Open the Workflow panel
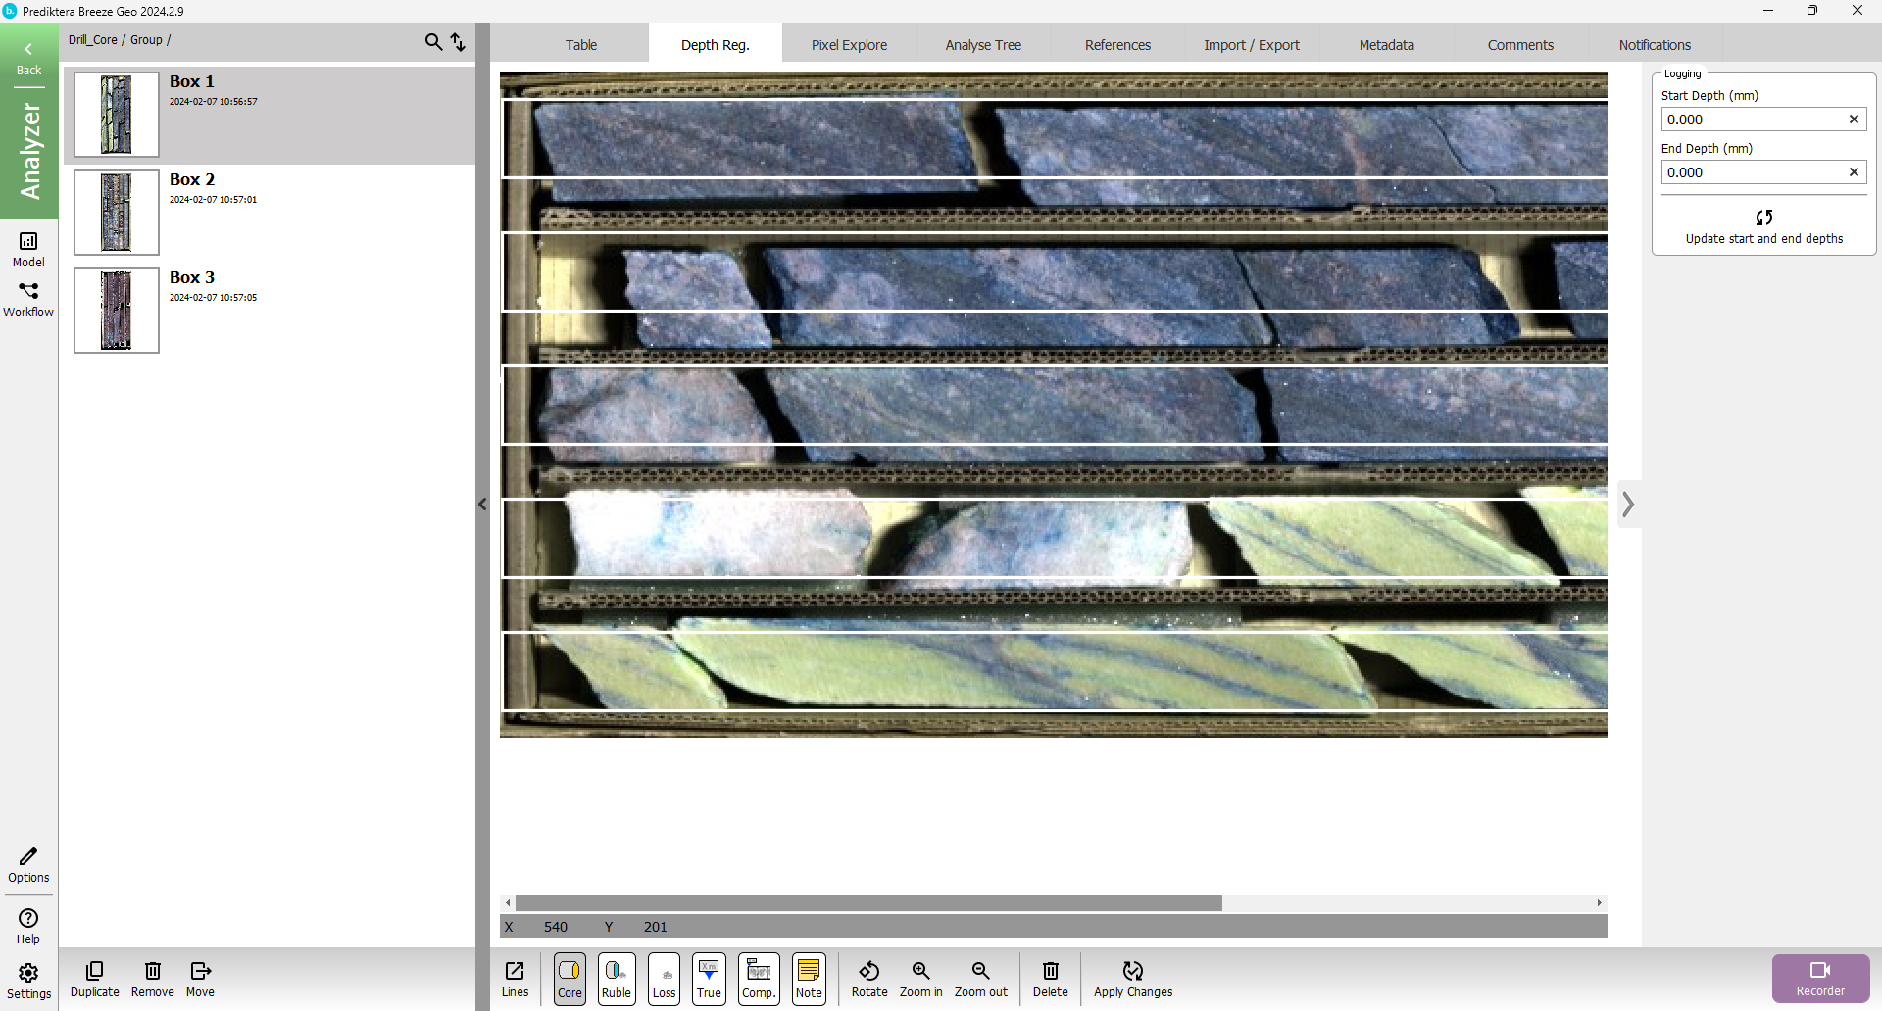The width and height of the screenshot is (1882, 1011). (28, 299)
